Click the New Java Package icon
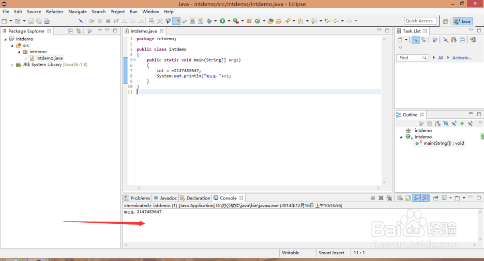 tap(249, 21)
